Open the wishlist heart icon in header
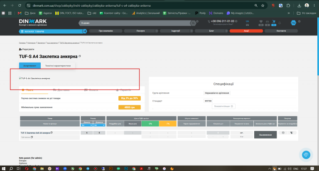319x171 pixels. tap(261, 21)
